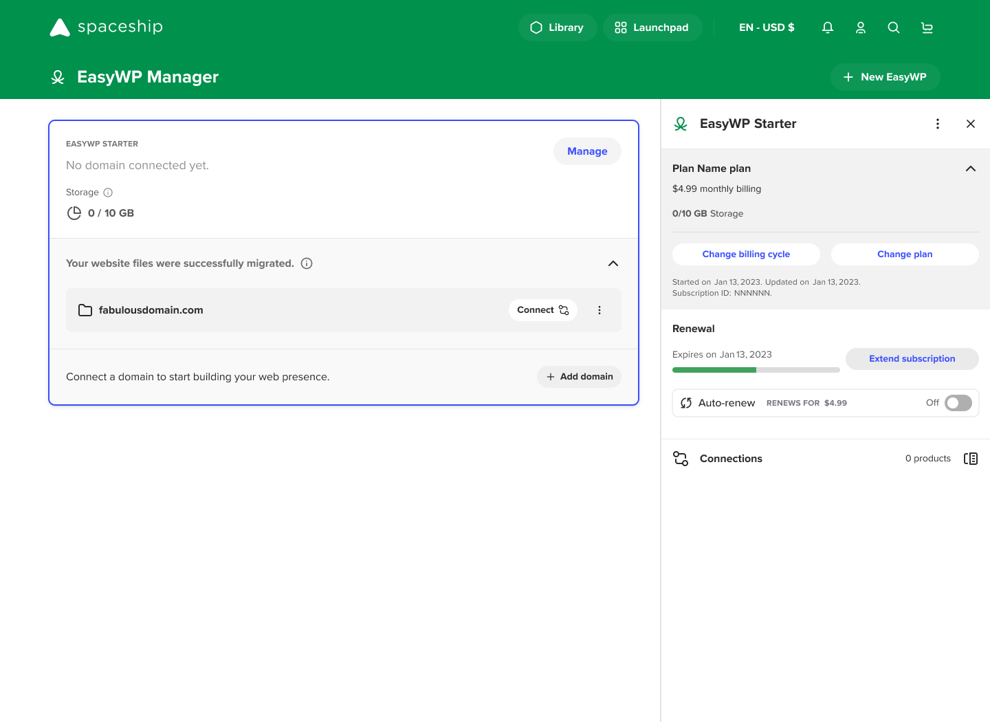Go to Launchpad
The height and width of the screenshot is (722, 990).
coord(652,28)
